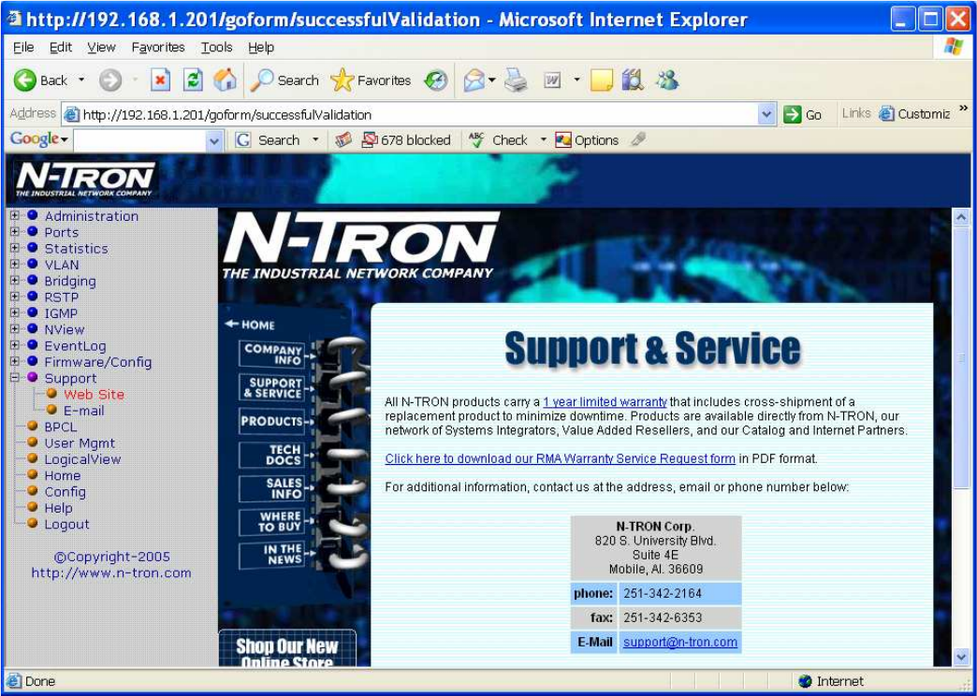Click the highlighter pen icon
Image resolution: width=977 pixels, height=696 pixels.
[x=637, y=140]
